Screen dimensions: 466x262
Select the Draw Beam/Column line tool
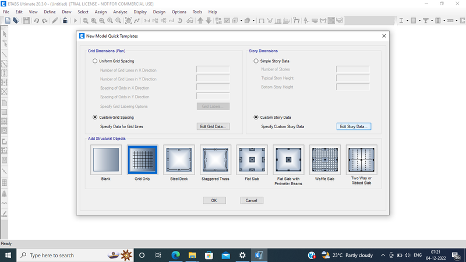click(x=5, y=55)
